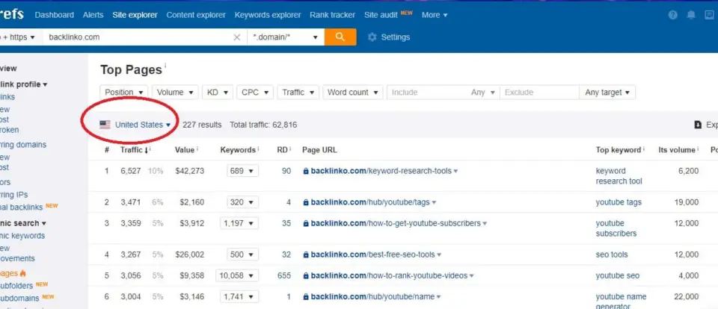Switch to Site explorer
718x309 pixels.
tap(135, 15)
